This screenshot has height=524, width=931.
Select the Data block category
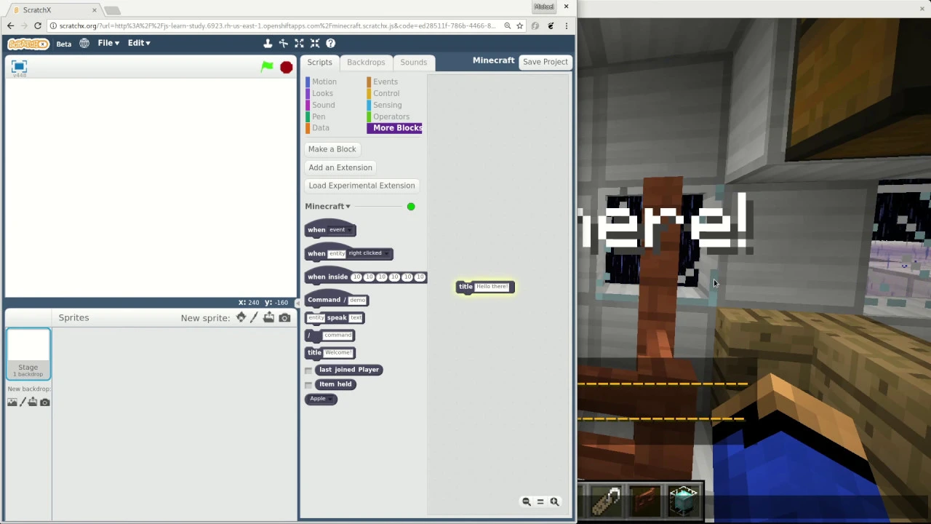pyautogui.click(x=321, y=127)
